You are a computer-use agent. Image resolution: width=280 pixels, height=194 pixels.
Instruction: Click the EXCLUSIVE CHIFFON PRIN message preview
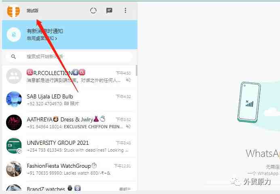click(x=93, y=127)
